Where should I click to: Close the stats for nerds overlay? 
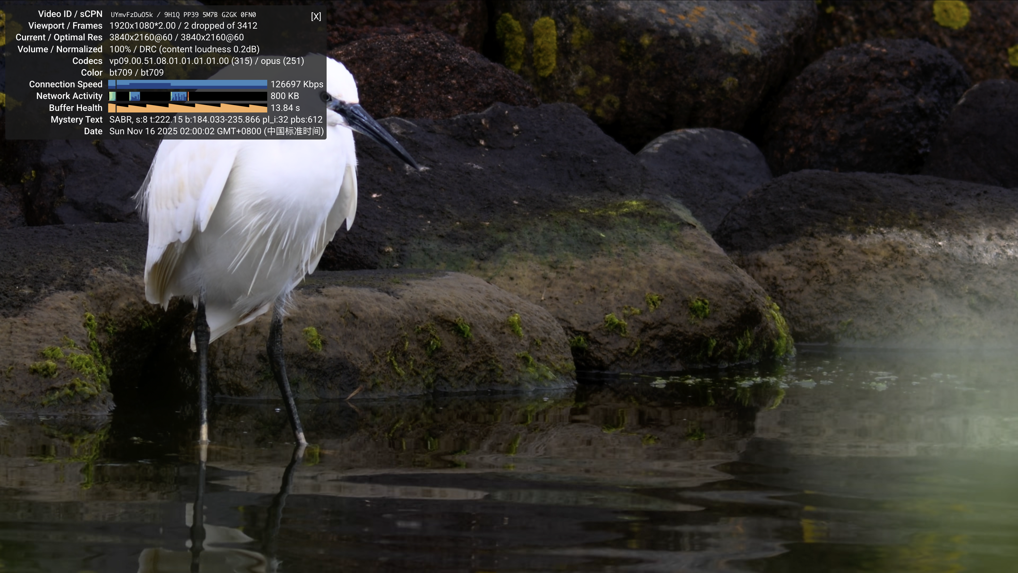316,16
